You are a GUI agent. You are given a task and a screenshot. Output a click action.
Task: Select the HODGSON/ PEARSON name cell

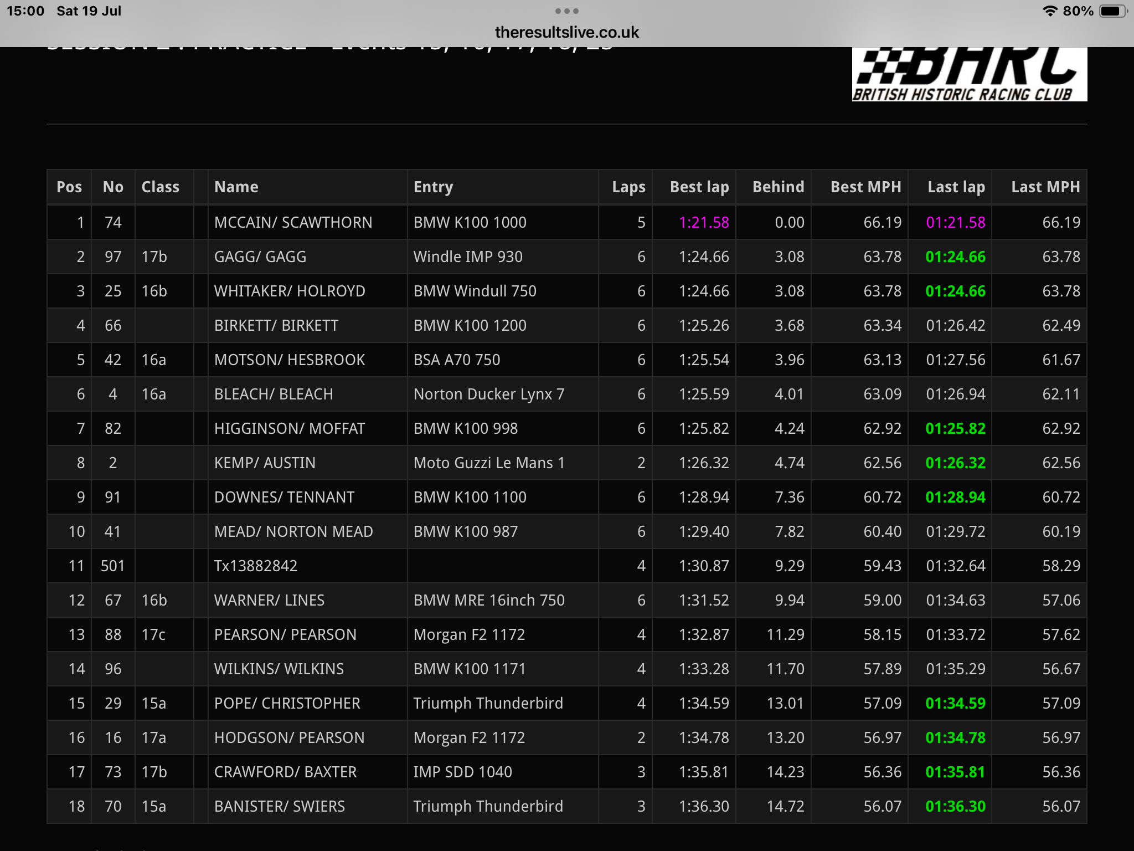point(307,738)
